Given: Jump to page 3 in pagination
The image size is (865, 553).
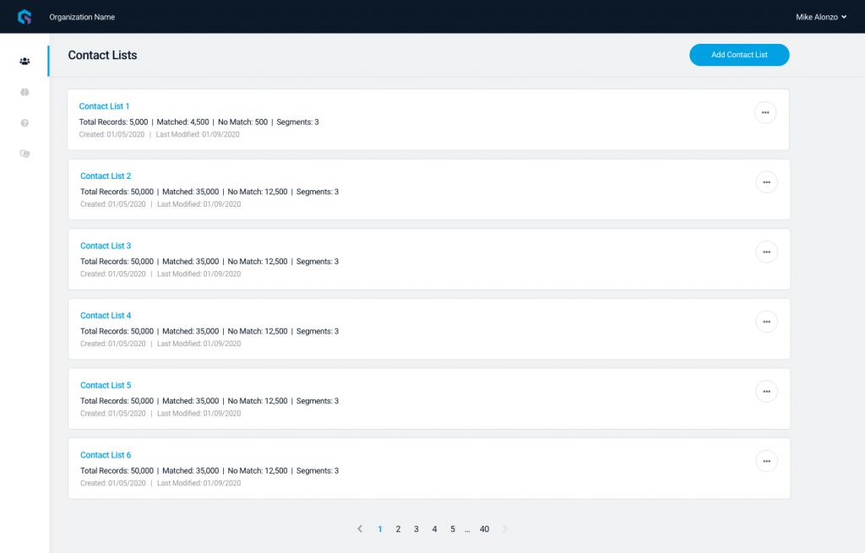Looking at the screenshot, I should click(416, 529).
